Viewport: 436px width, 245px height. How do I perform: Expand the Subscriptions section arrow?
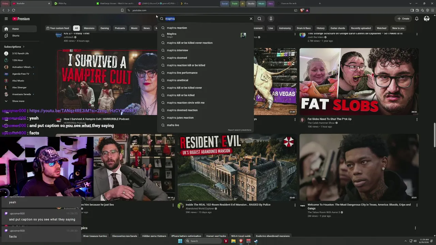click(x=24, y=47)
